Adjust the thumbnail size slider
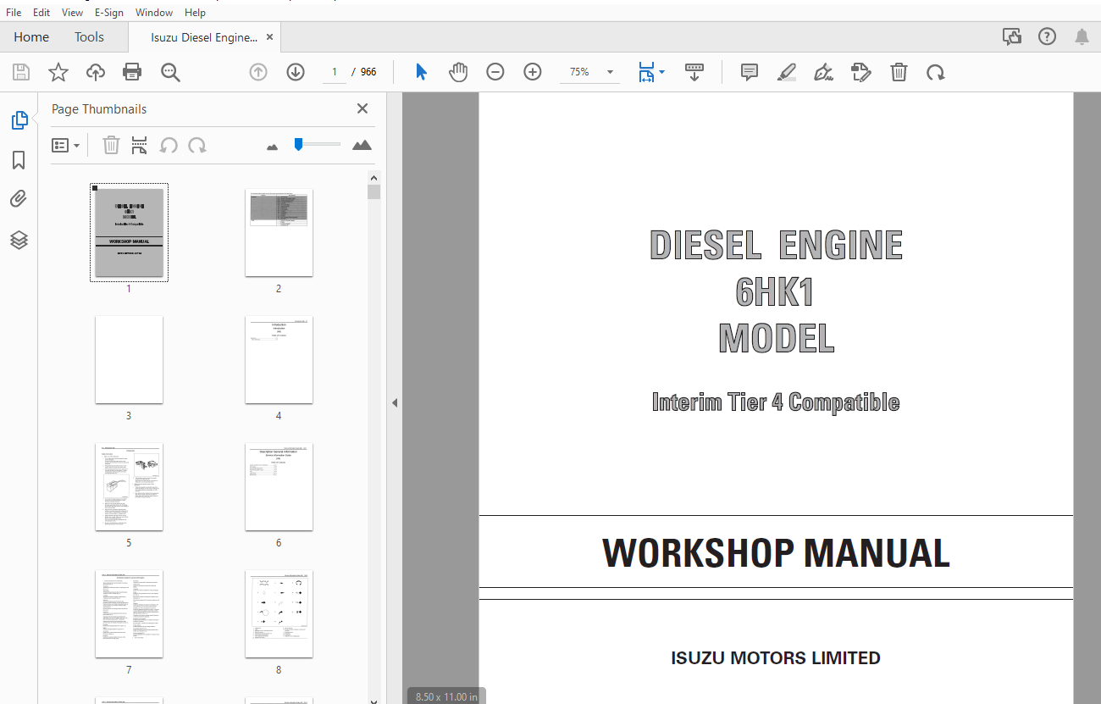Screen dimensions: 1101x704 click(298, 144)
